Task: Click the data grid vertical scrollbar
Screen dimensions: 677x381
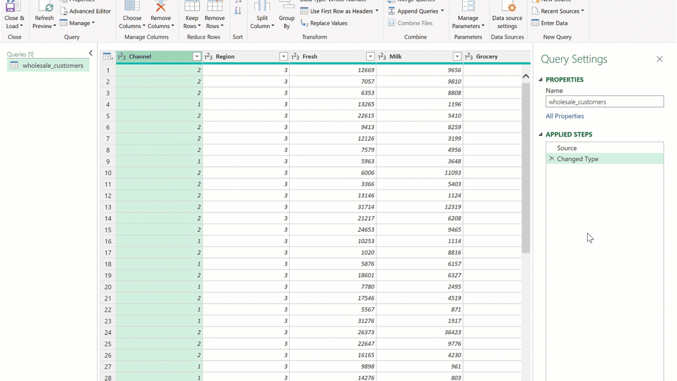Action: (x=526, y=167)
